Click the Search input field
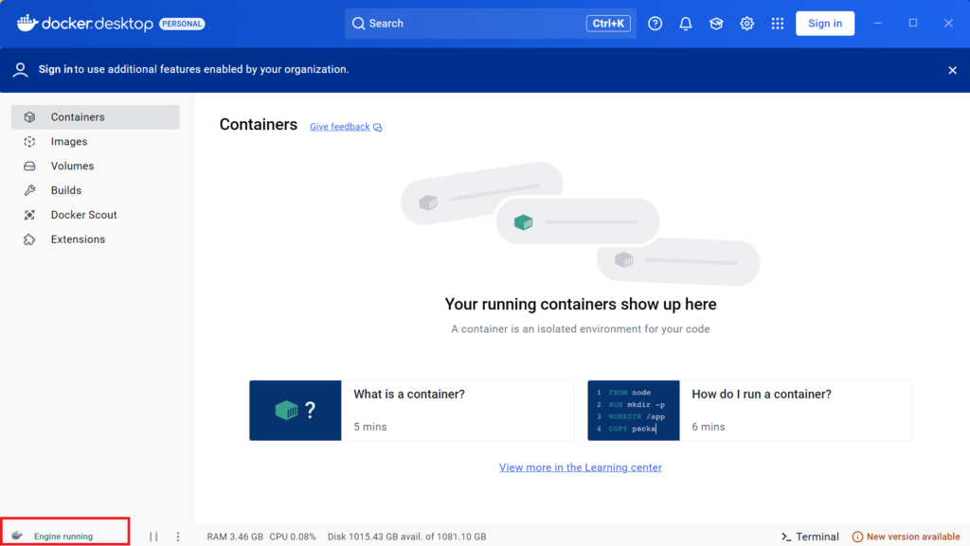Image resolution: width=970 pixels, height=546 pixels. coord(464,24)
